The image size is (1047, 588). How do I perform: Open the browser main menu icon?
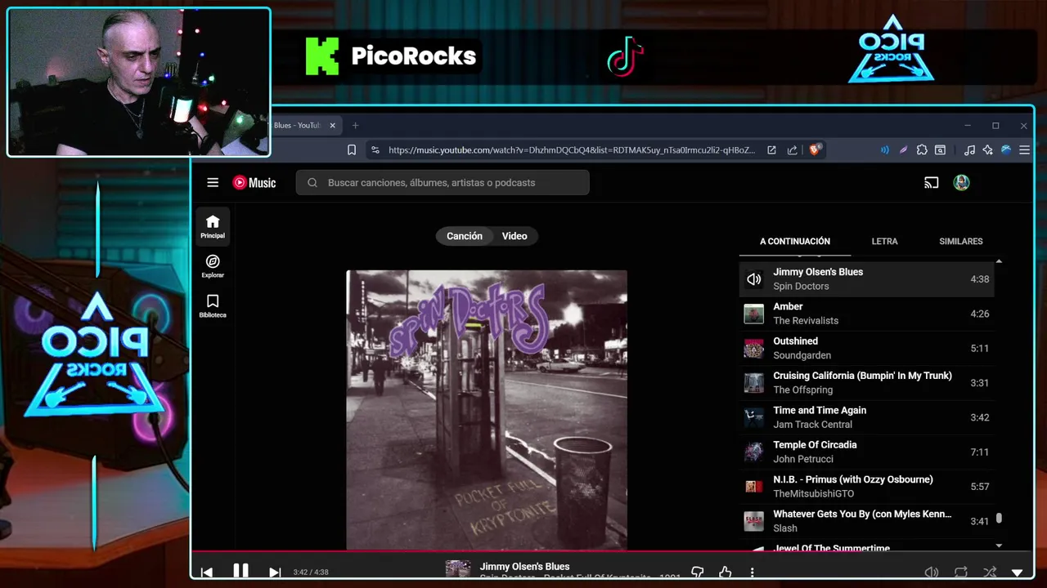pyautogui.click(x=1024, y=150)
